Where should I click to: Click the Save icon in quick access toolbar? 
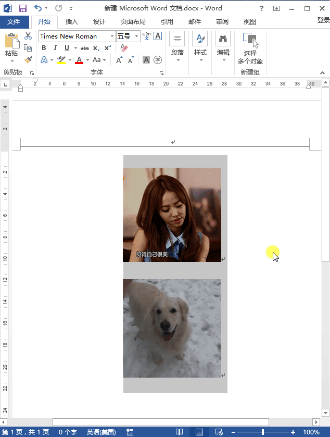[22, 8]
